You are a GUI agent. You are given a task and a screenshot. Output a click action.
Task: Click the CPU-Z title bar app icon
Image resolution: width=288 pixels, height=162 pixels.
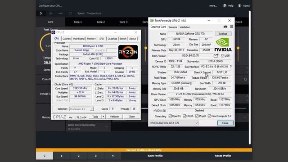pos(54,32)
